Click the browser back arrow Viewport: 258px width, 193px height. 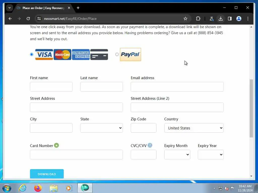[x=10, y=19]
